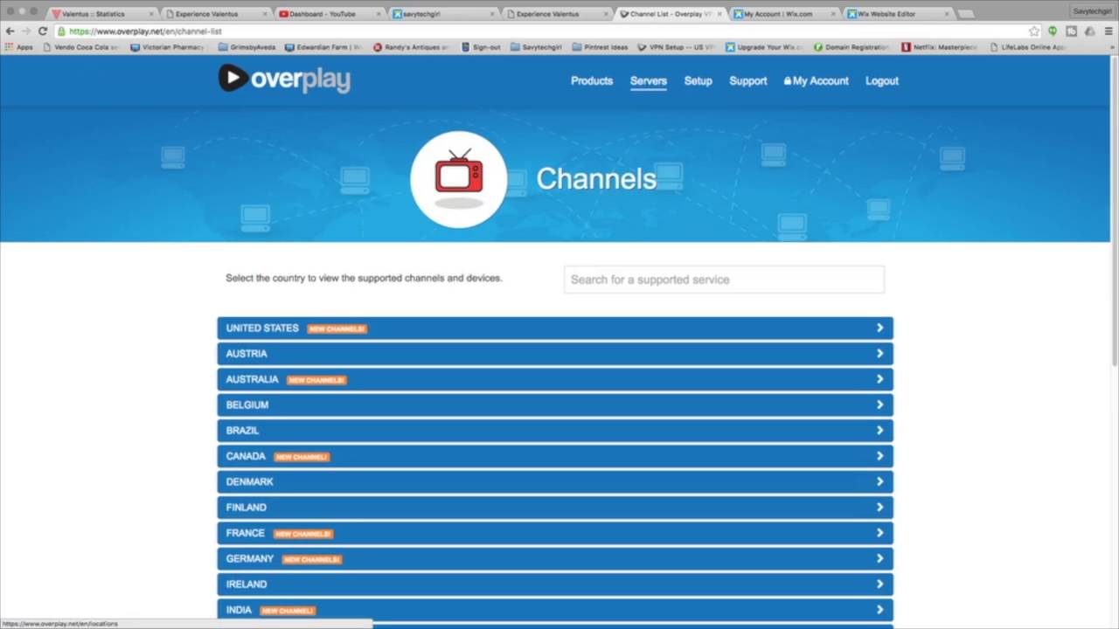This screenshot has height=629, width=1119.
Task: Expand the India channels row
Action: [x=555, y=610]
